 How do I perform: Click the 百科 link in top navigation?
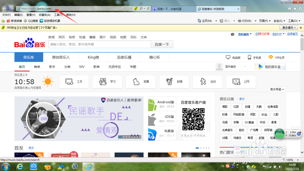133,37
